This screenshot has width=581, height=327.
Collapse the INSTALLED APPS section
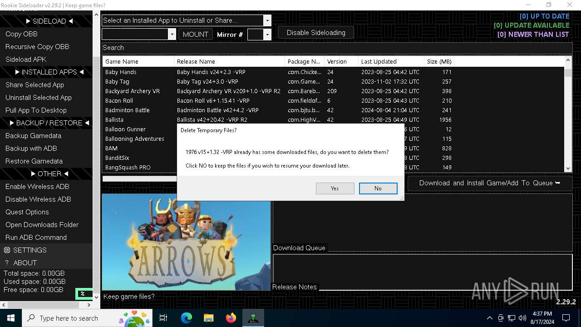click(46, 72)
